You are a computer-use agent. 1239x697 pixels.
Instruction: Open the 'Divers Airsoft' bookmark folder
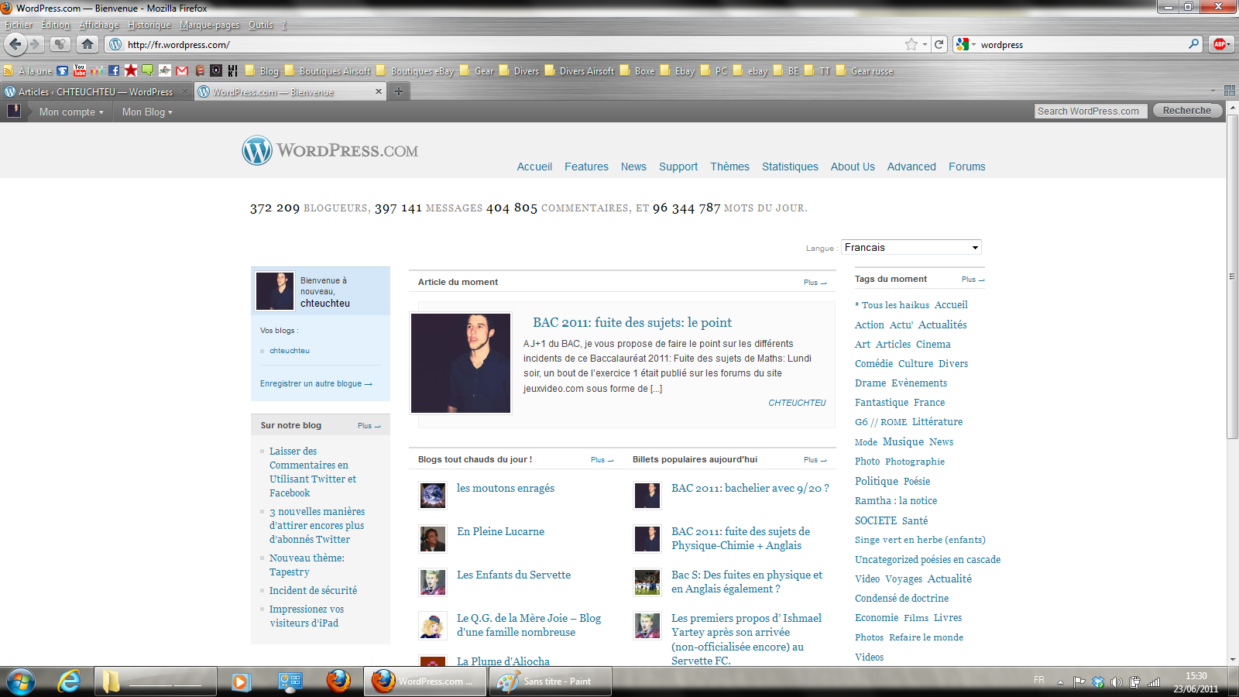pyautogui.click(x=579, y=70)
